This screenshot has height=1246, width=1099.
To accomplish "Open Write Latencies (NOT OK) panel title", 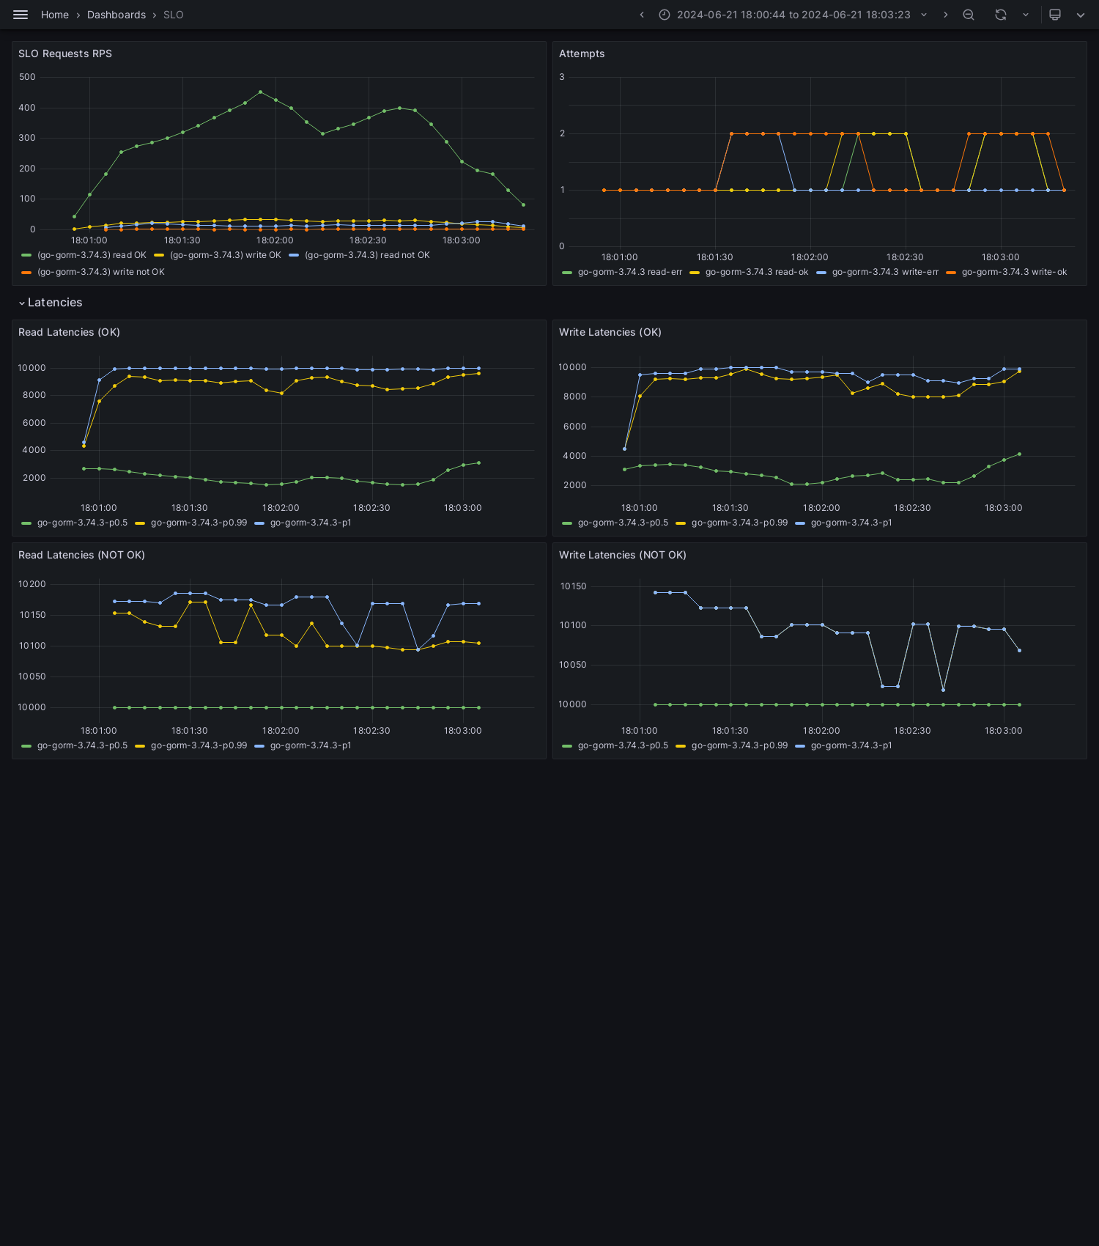I will pos(623,555).
